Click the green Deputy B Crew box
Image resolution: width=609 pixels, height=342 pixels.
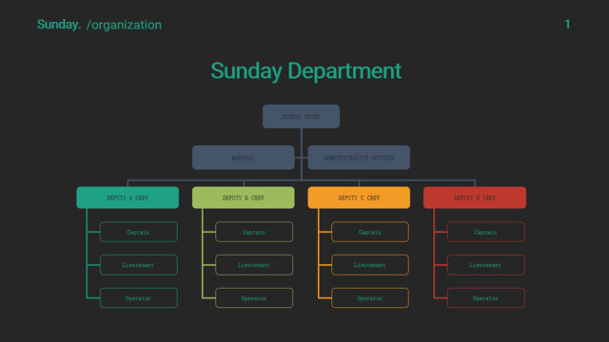click(x=244, y=198)
